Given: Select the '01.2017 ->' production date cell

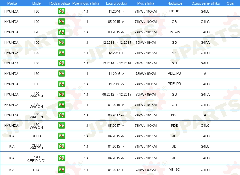Looking at the screenshot, I should point(116,170).
